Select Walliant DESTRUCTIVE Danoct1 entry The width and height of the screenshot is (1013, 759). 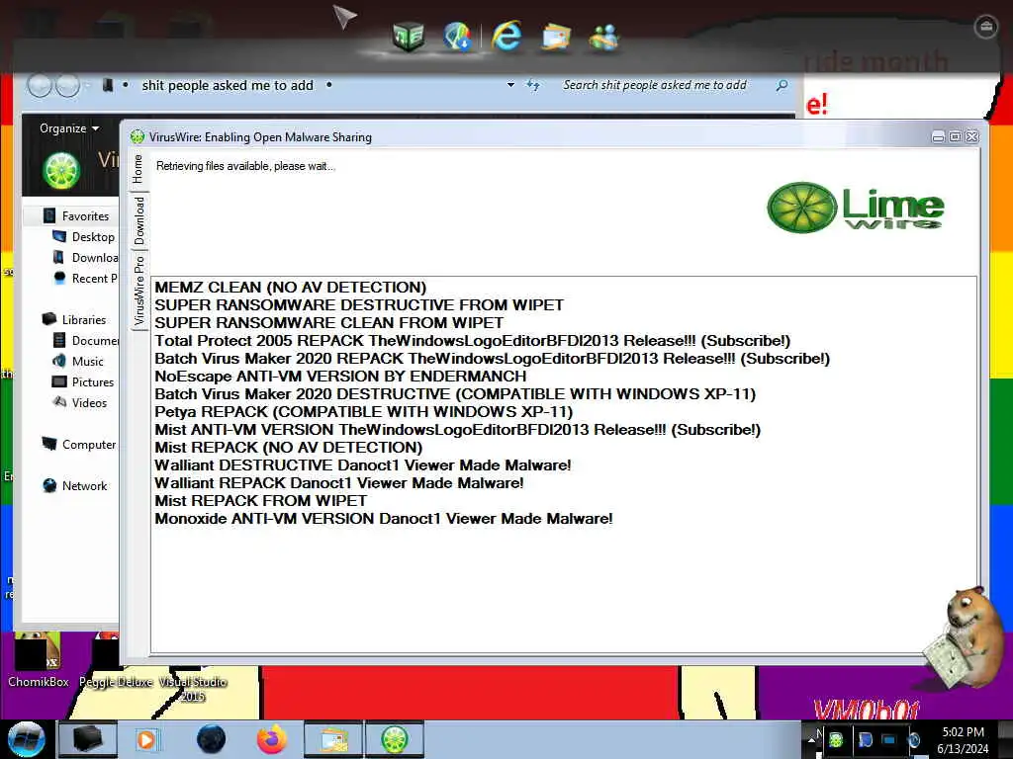coord(363,465)
